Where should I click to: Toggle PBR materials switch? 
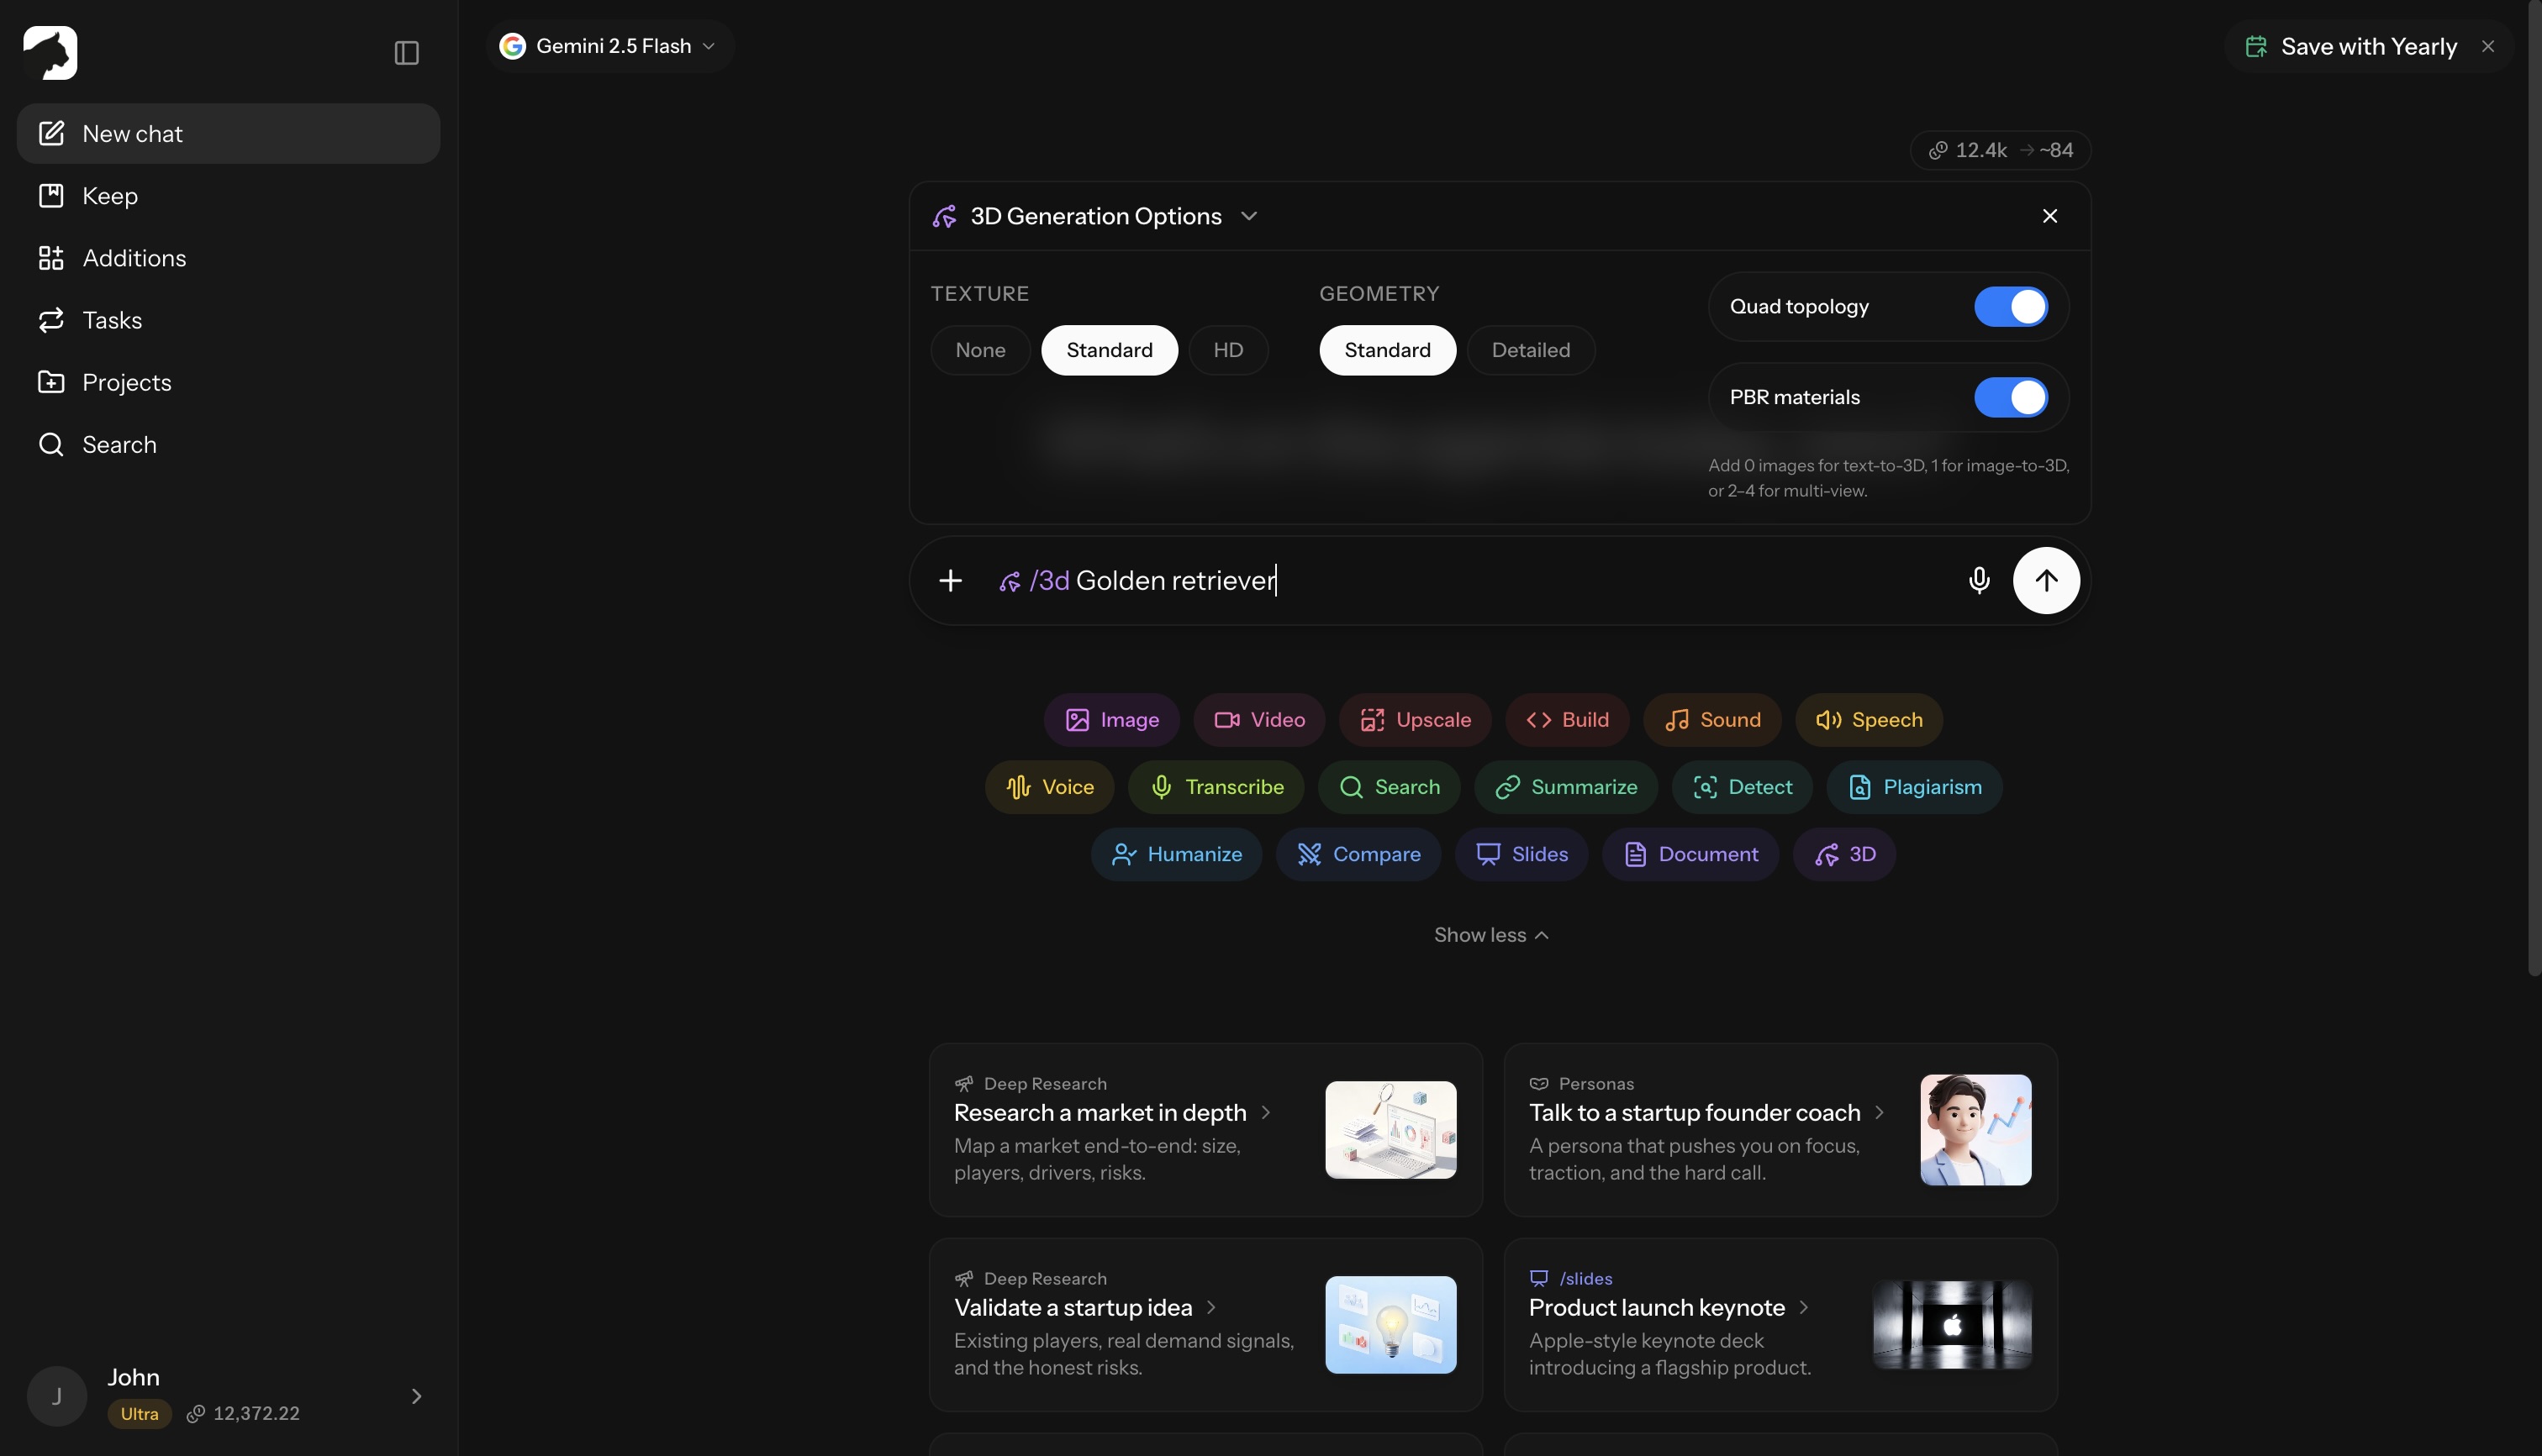[2010, 397]
